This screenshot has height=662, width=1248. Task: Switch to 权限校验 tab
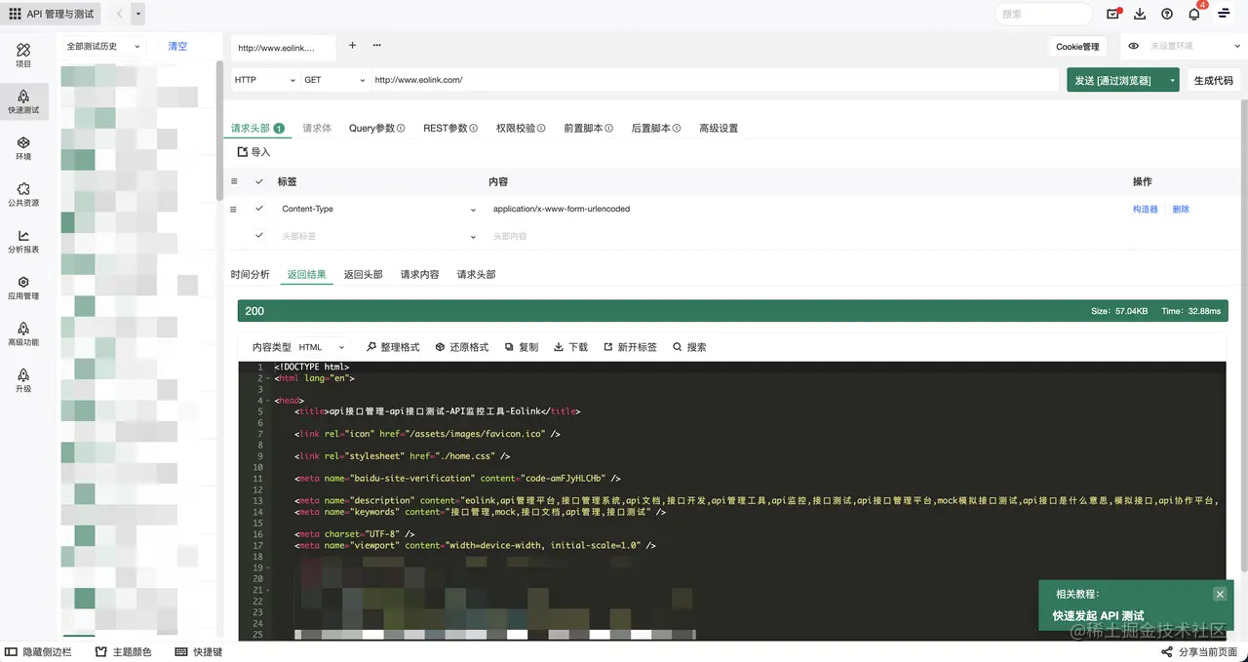[x=521, y=128]
